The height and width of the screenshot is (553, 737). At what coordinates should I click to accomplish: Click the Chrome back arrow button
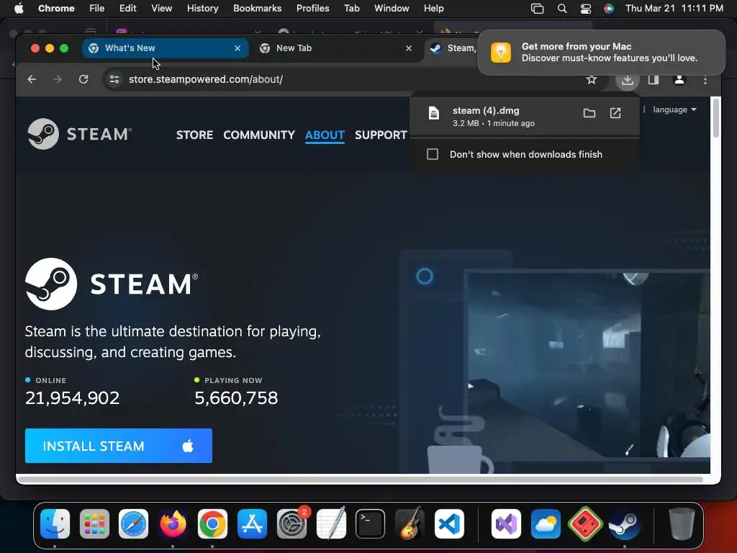click(32, 79)
